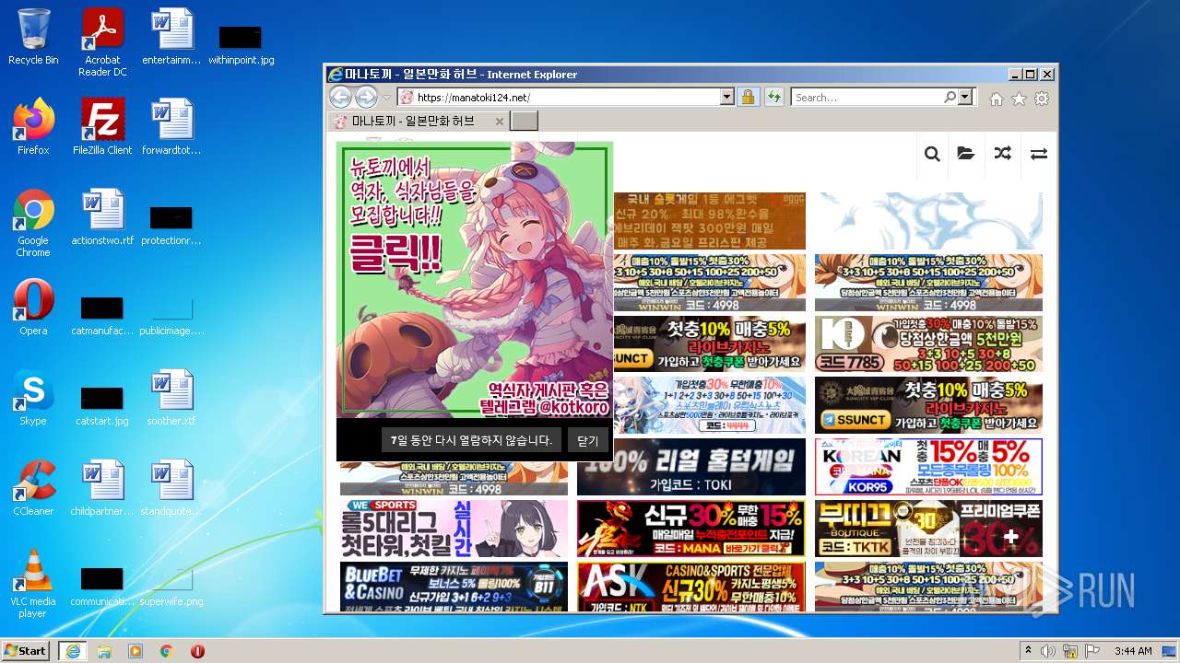Open the KOR95 Korean banner
Image resolution: width=1180 pixels, height=663 pixels.
tap(928, 467)
